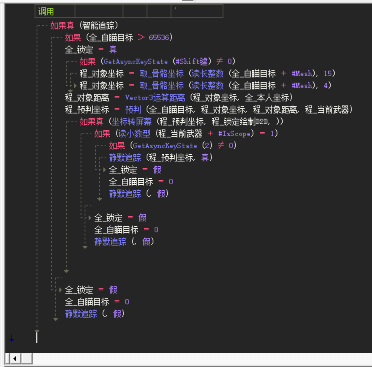The width and height of the screenshot is (372, 367).
Task: Click the 读小数型 function name
Action: pos(134,133)
